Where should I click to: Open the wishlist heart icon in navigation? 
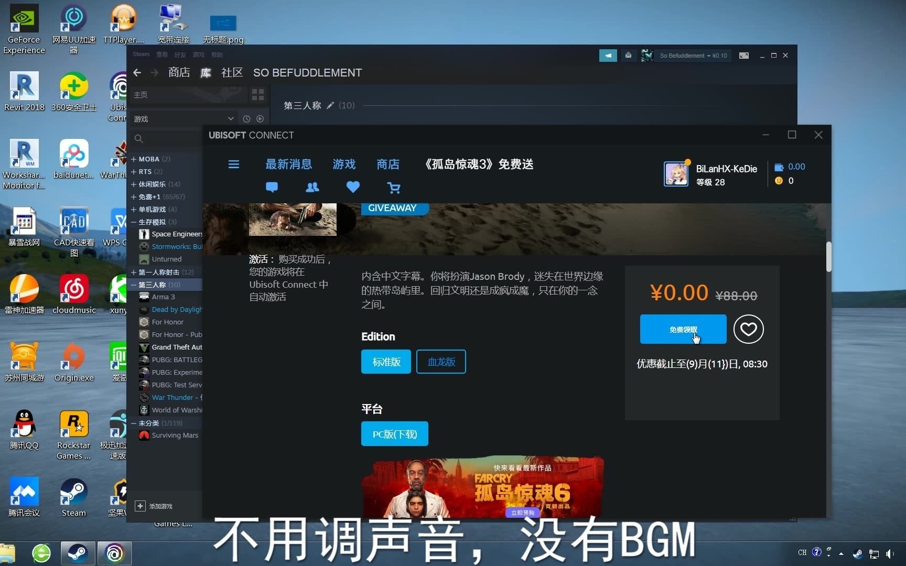point(353,187)
